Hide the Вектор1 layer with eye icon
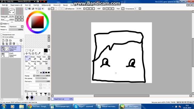The width and height of the screenshot is (194, 109). coord(3,48)
